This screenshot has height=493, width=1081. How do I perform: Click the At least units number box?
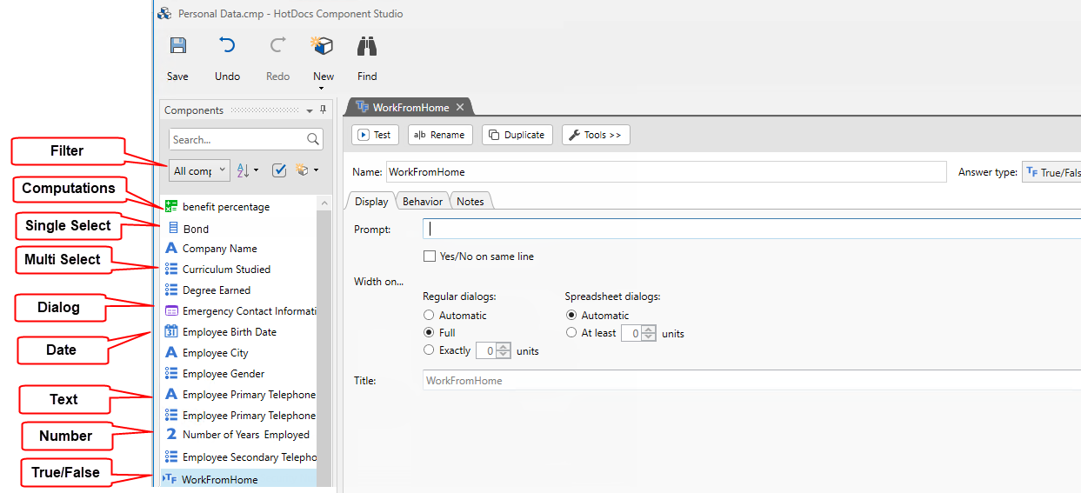631,333
